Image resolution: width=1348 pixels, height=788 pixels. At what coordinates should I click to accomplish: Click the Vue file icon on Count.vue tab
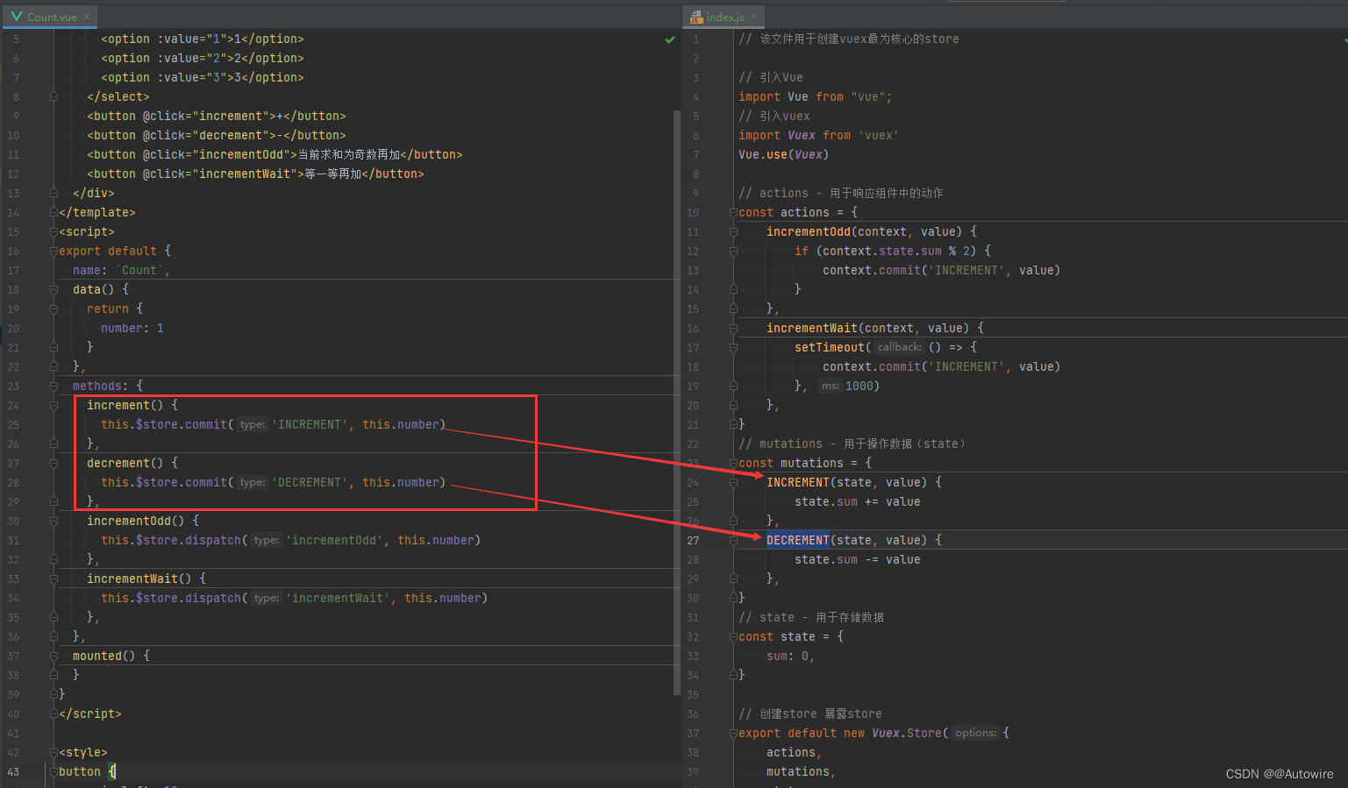click(17, 17)
